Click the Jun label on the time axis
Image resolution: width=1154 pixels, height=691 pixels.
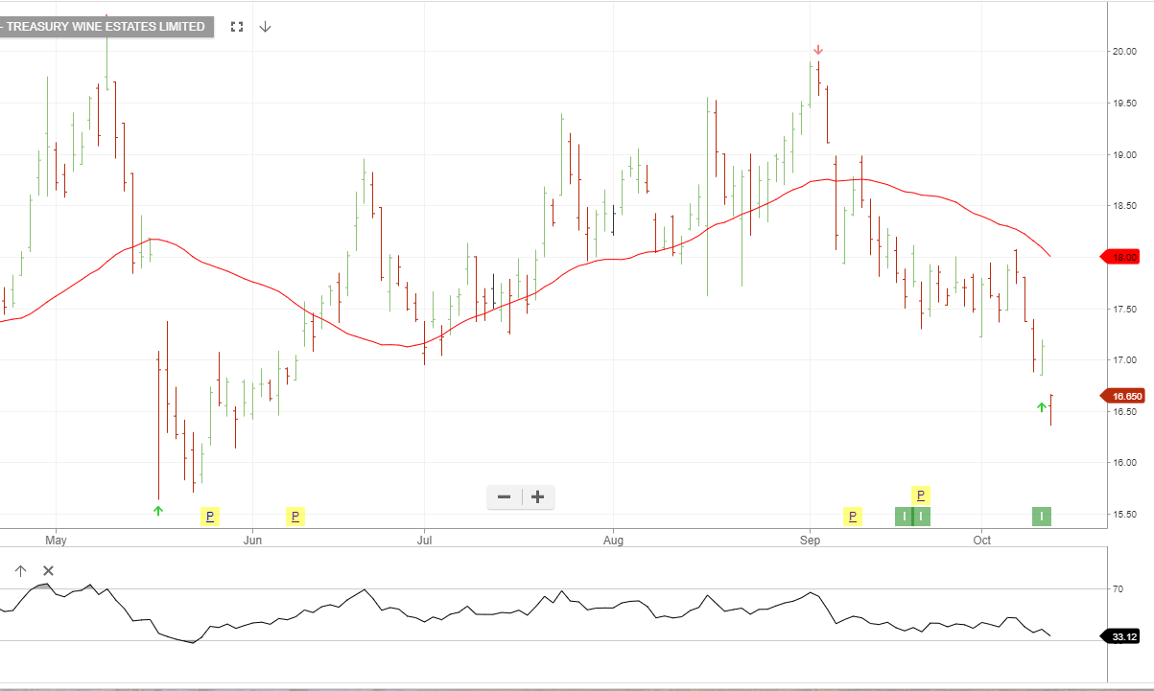pos(253,541)
